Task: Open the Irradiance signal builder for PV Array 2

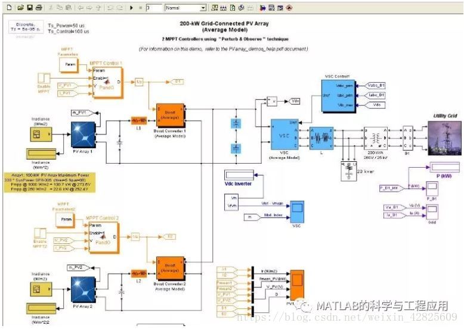Action: (41, 289)
